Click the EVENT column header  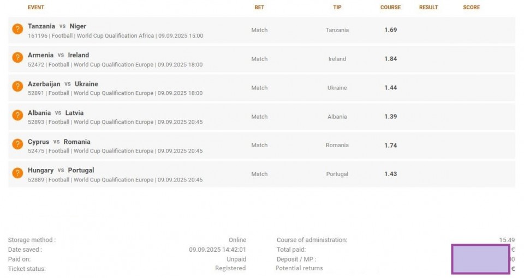click(x=36, y=7)
